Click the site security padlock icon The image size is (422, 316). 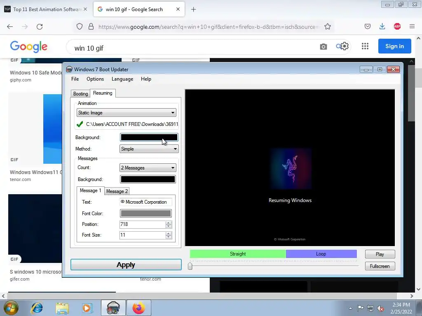tap(91, 26)
